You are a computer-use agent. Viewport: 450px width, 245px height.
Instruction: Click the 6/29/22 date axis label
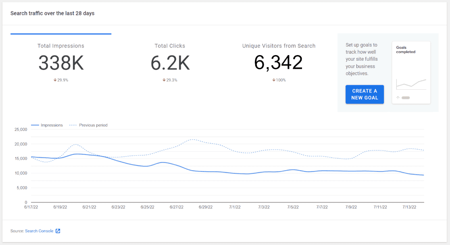coord(206,207)
